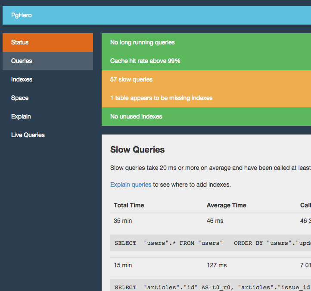Click 'Cache hit rate above 99%' status
The height and width of the screenshot is (291, 311).
pos(206,61)
